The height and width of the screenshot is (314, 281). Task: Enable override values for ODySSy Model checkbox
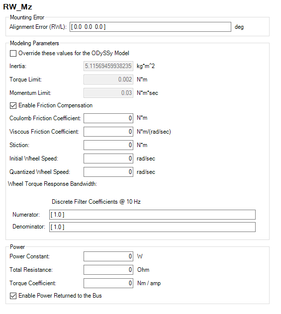(x=13, y=54)
